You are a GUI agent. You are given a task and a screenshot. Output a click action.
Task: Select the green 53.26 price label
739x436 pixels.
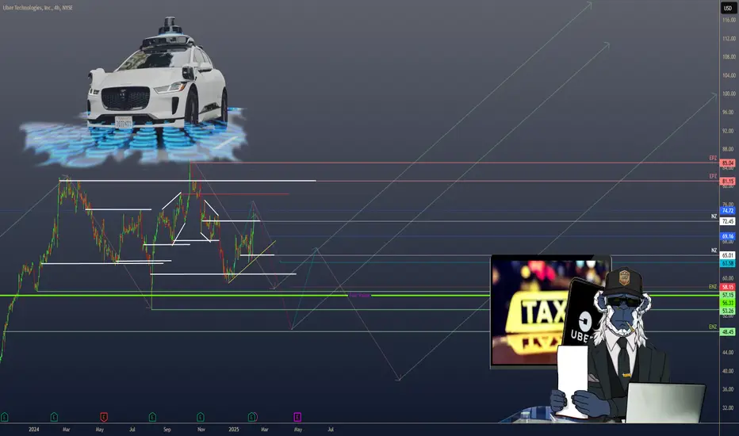point(728,311)
